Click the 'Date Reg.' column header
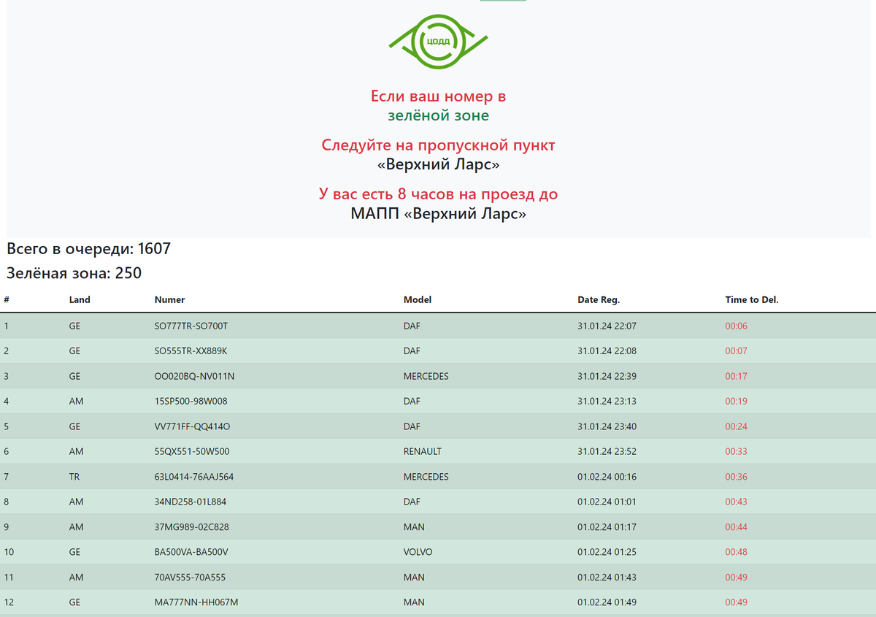The image size is (876, 617). pyautogui.click(x=599, y=300)
